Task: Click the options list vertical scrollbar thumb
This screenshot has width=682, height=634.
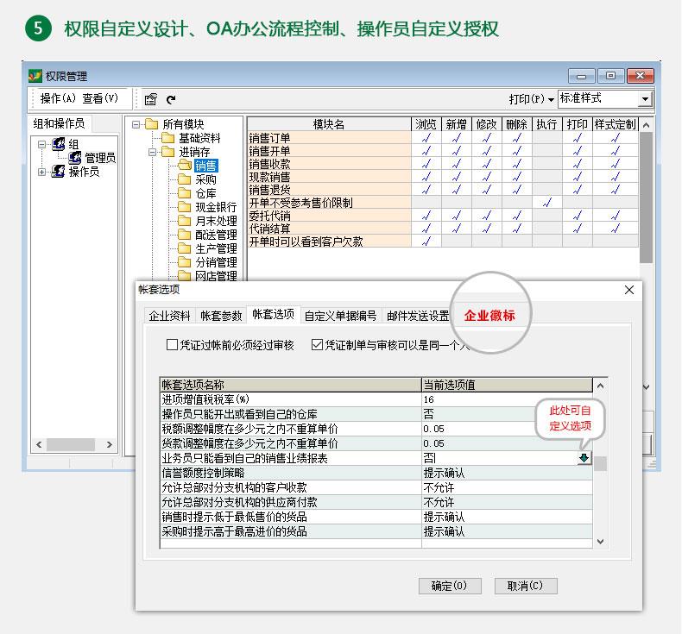Action: pos(600,464)
